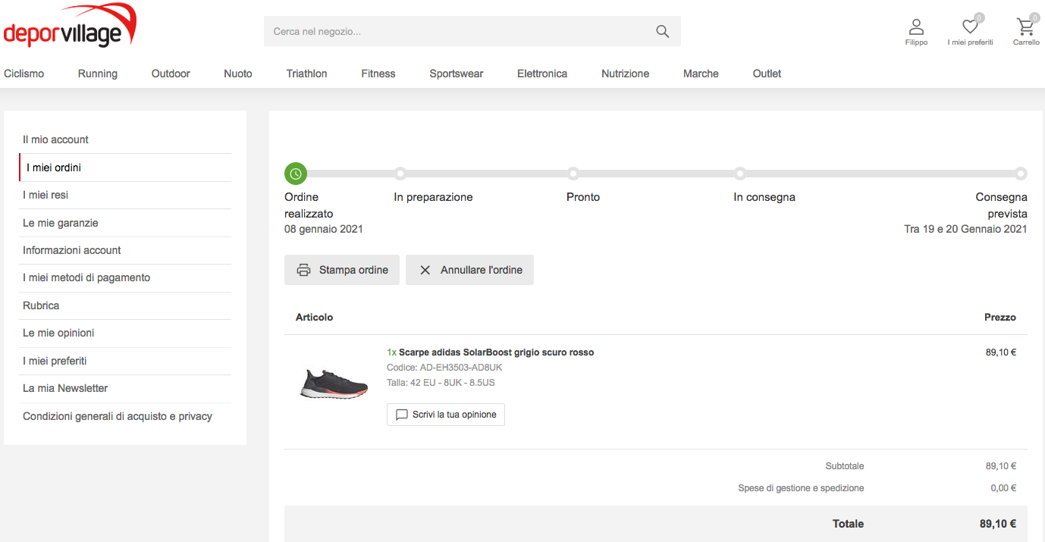
Task: Click the text 'Talla: 42 EU - 8UK - 8.5US'
Action: tap(441, 383)
